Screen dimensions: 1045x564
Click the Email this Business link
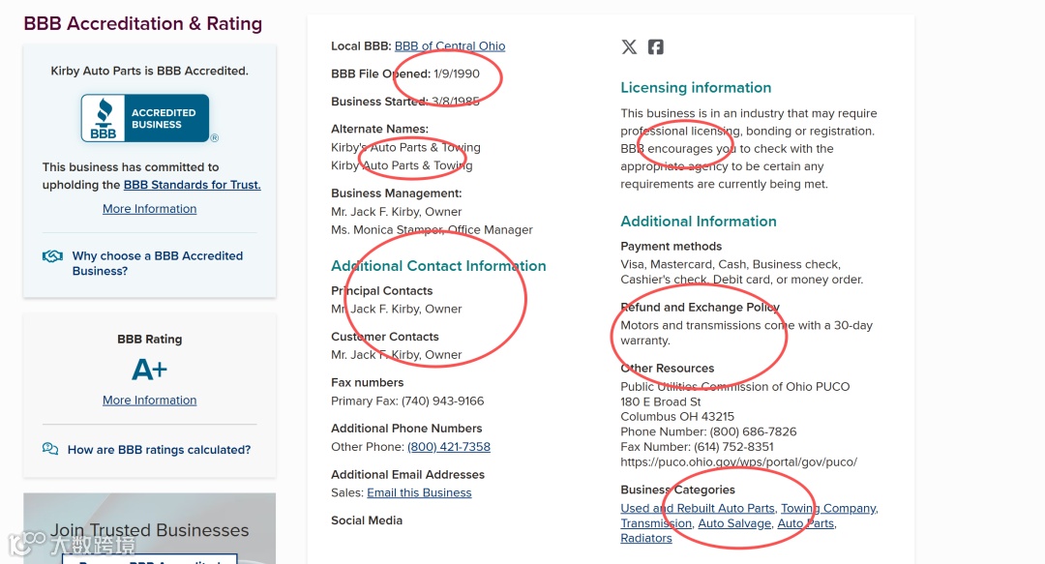(x=419, y=492)
